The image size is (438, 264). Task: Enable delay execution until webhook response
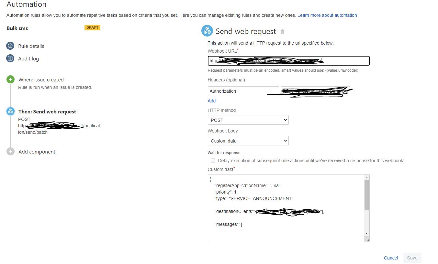click(213, 161)
